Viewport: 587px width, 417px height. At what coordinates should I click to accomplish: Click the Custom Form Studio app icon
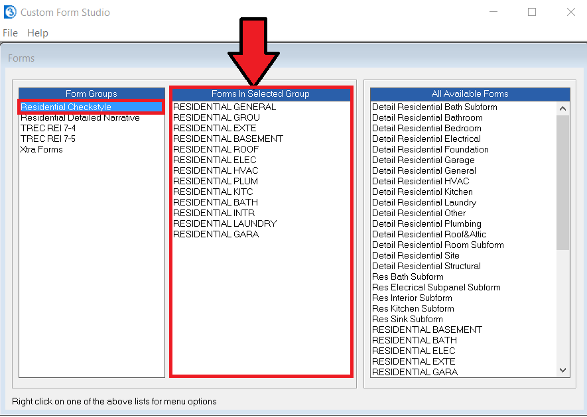click(x=10, y=12)
